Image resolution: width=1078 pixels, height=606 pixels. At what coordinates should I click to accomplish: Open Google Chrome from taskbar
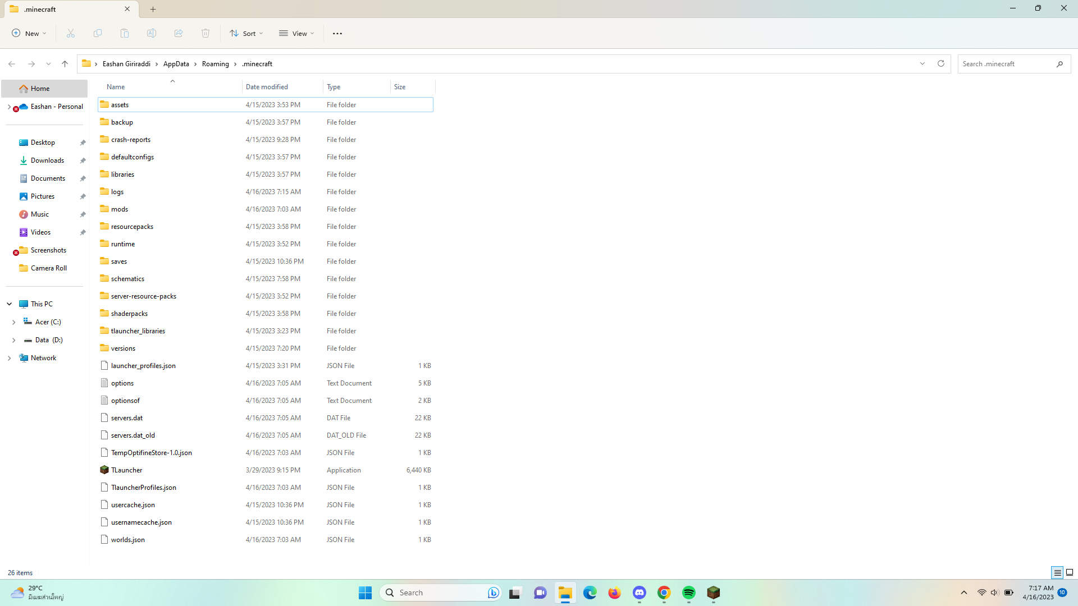coord(664,593)
